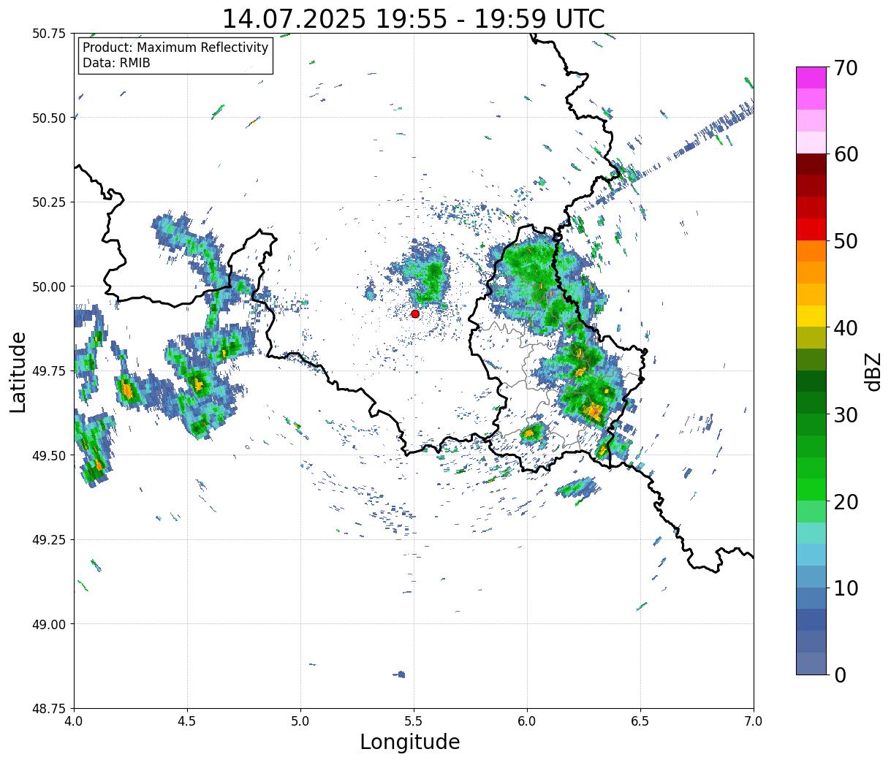Click the dark maroon colorbar segment below 60
Image resolution: width=891 pixels, height=760 pixels.
coord(811,164)
